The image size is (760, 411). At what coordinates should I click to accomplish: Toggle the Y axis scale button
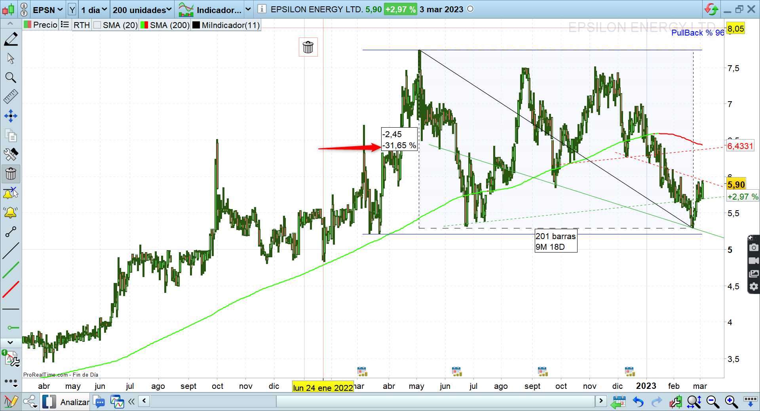72,9
